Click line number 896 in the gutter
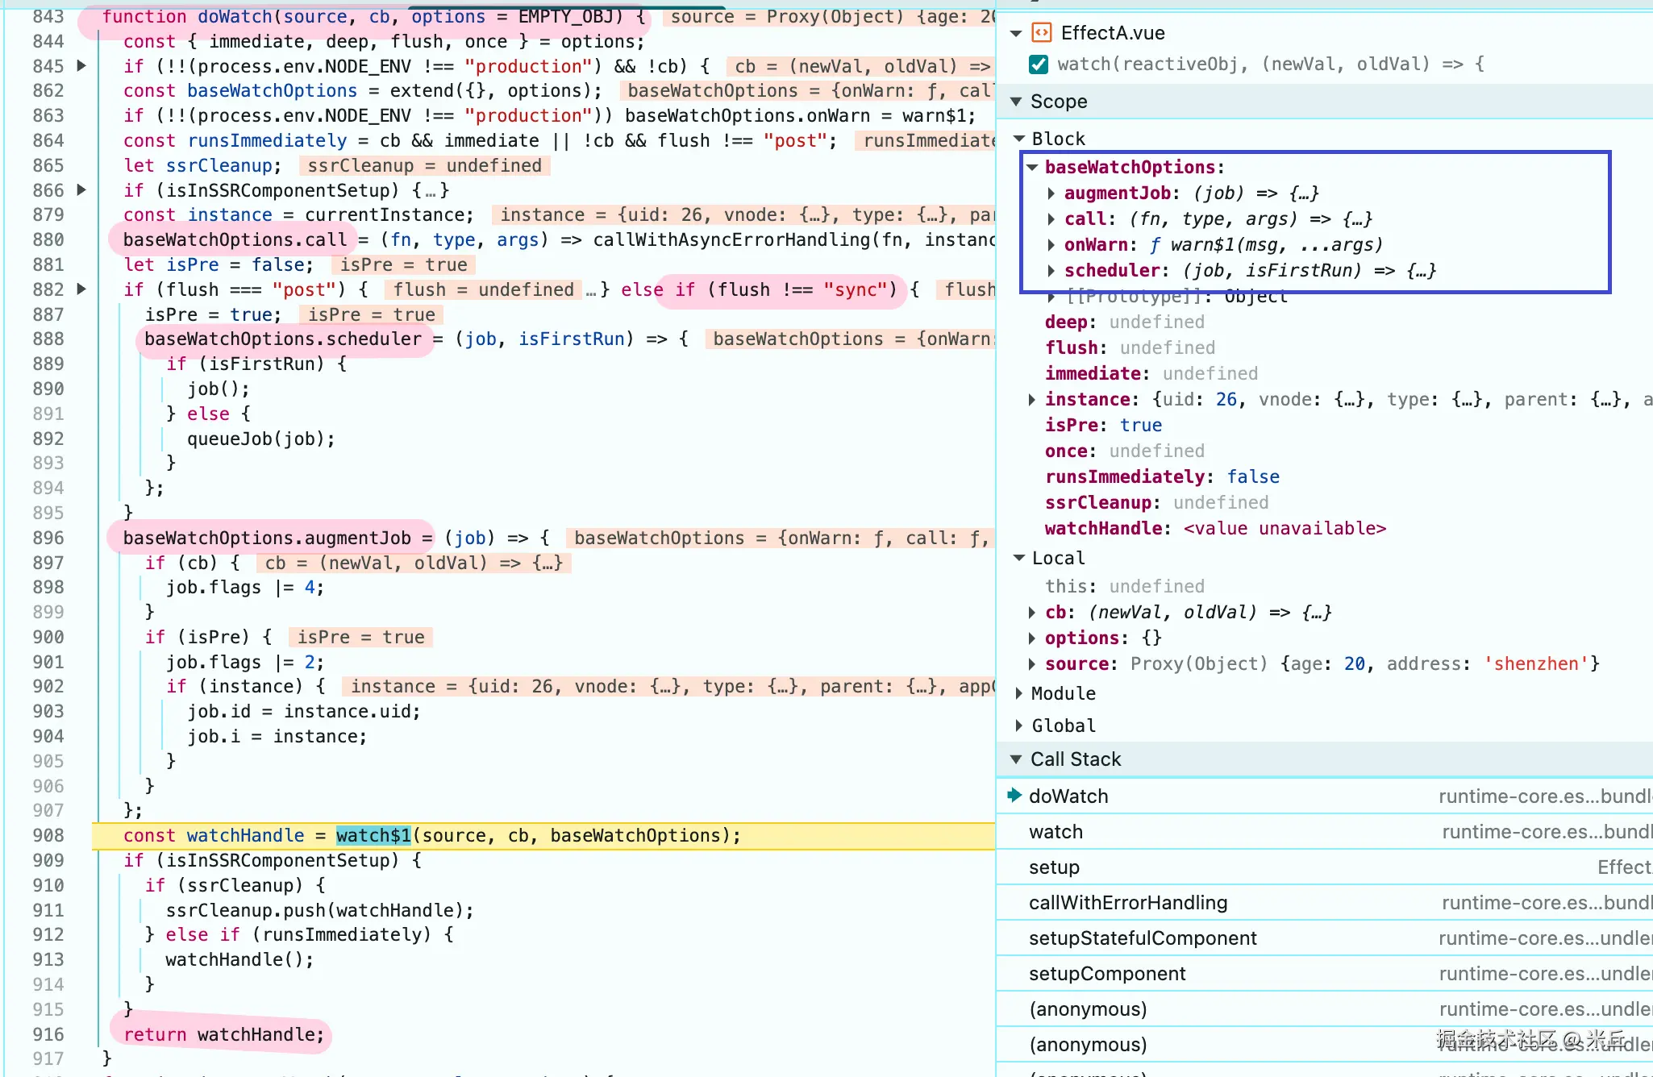Screen dimensions: 1653x1077 [48, 538]
